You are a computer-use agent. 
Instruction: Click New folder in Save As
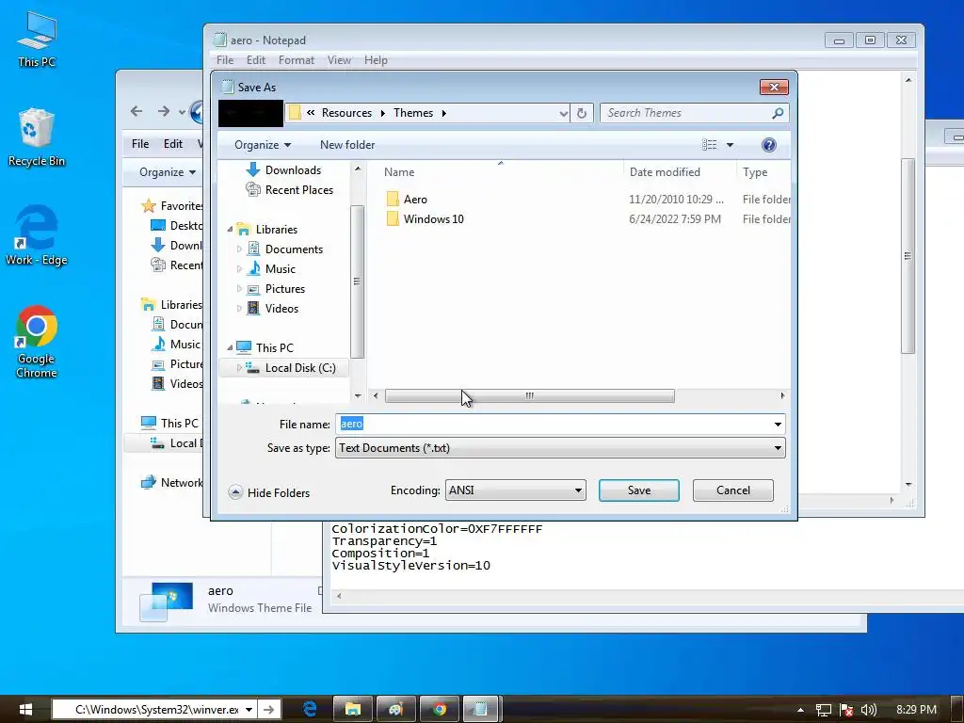347,145
